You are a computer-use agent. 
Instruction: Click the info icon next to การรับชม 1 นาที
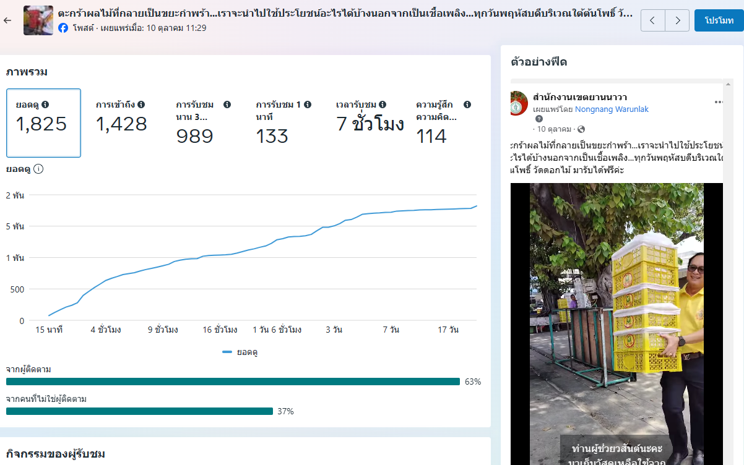point(308,105)
